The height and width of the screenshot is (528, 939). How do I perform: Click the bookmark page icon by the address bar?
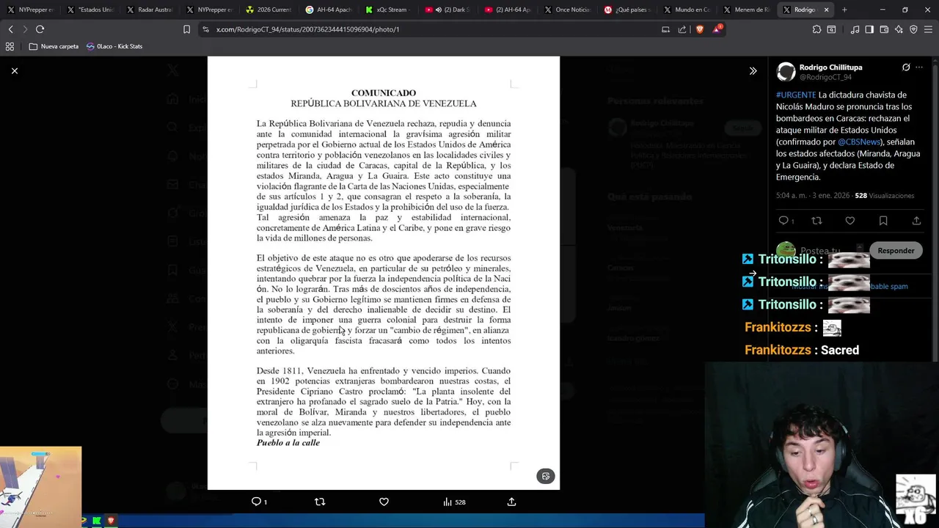click(186, 29)
